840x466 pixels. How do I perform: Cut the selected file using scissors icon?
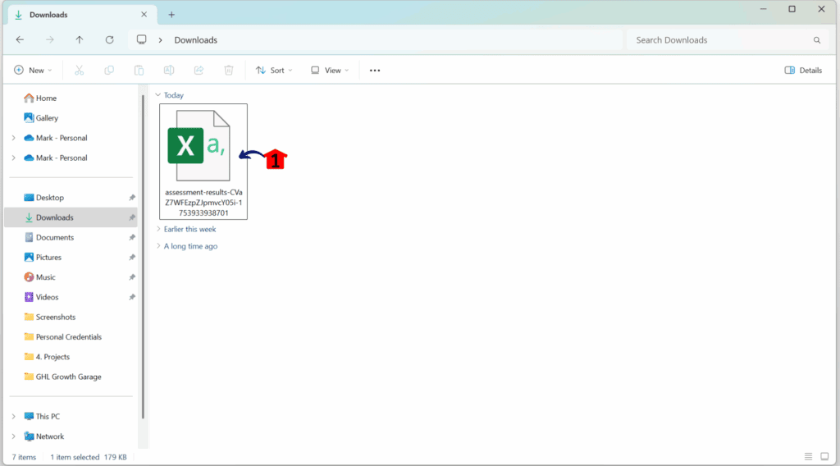[x=80, y=71]
